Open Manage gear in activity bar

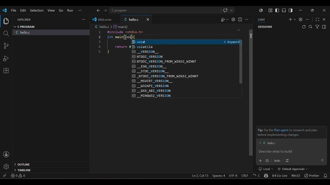tap(6, 166)
